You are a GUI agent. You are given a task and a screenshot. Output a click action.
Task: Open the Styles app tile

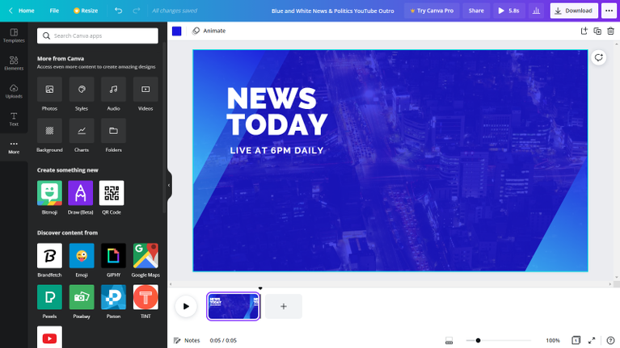(82, 90)
